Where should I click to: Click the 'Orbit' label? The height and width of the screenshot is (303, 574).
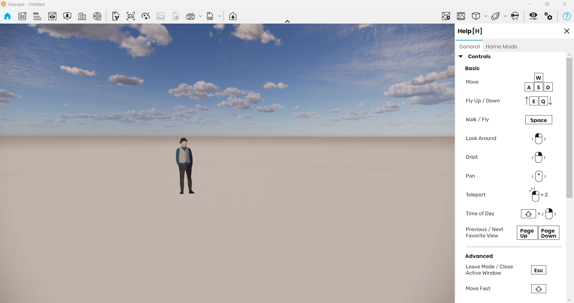pyautogui.click(x=471, y=157)
